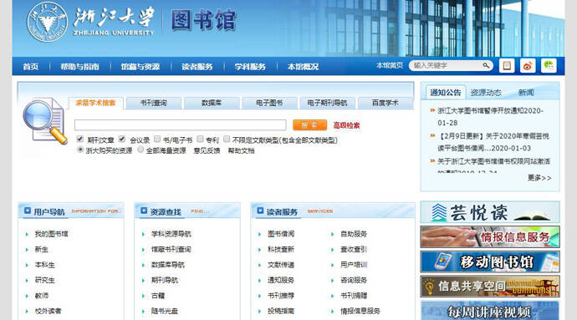Focus the main academic search input field
The height and width of the screenshot is (320, 577).
click(x=181, y=125)
